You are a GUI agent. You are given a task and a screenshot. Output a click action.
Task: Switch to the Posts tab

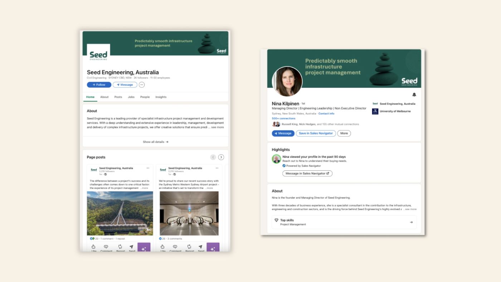[x=118, y=97]
